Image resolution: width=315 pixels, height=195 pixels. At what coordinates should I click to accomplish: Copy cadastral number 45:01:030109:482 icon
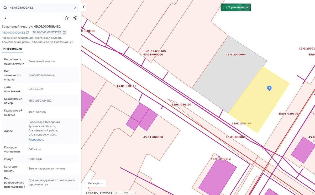click(x=28, y=33)
